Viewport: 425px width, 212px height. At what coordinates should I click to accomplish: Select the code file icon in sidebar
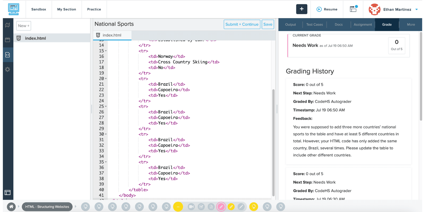(x=7, y=55)
